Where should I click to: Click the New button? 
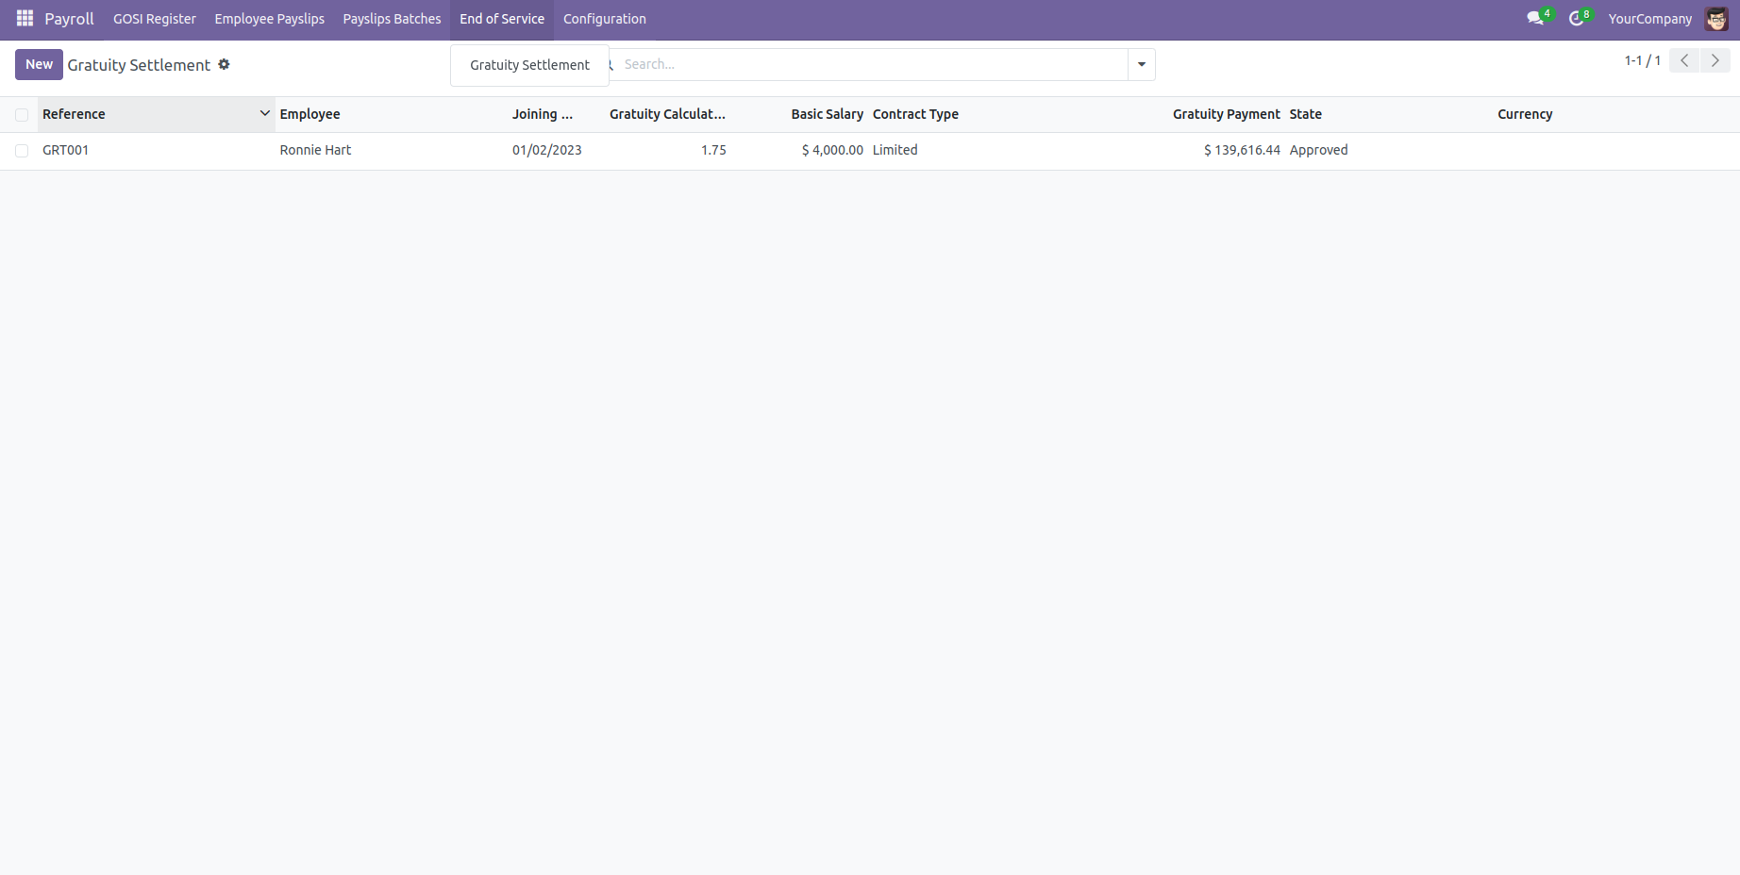[x=39, y=64]
